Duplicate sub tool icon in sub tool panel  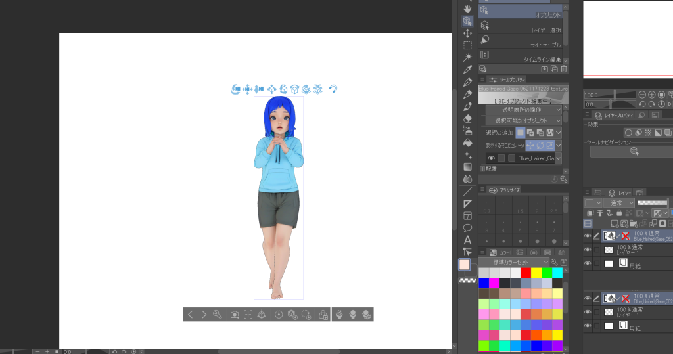click(554, 69)
